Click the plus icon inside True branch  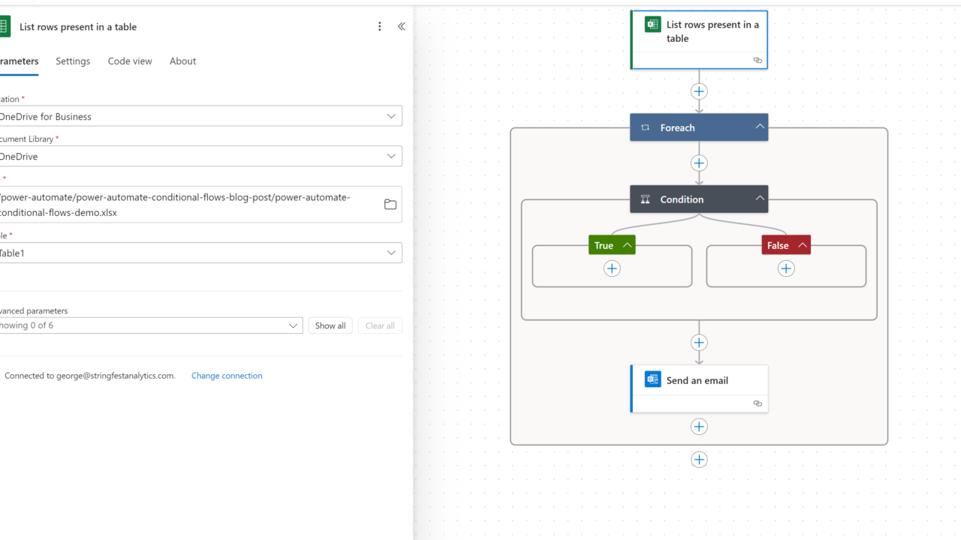[612, 268]
